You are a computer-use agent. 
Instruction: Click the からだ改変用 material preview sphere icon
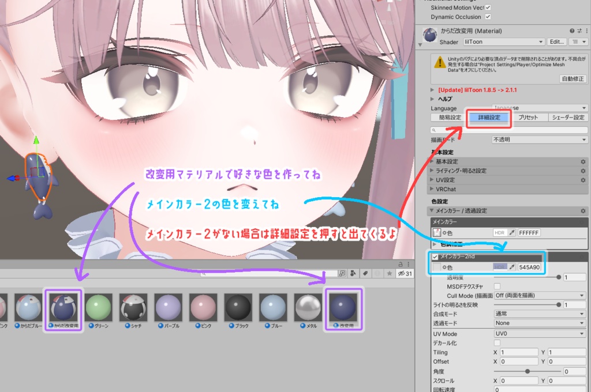430,35
